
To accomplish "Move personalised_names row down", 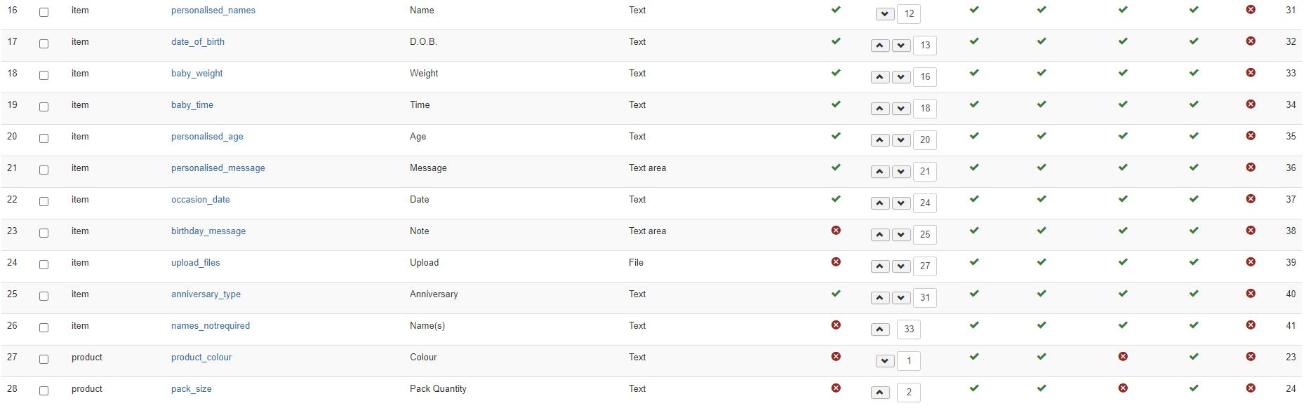I will click(x=885, y=14).
